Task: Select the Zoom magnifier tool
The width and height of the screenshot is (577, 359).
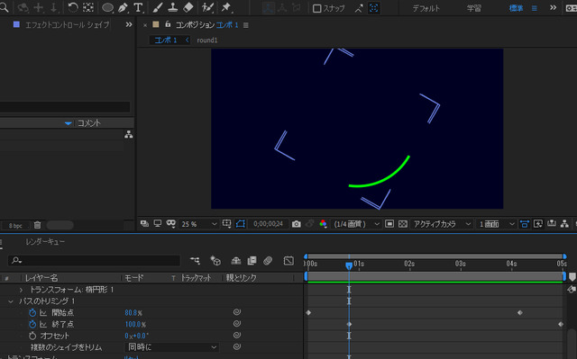Action: pyautogui.click(x=4, y=7)
